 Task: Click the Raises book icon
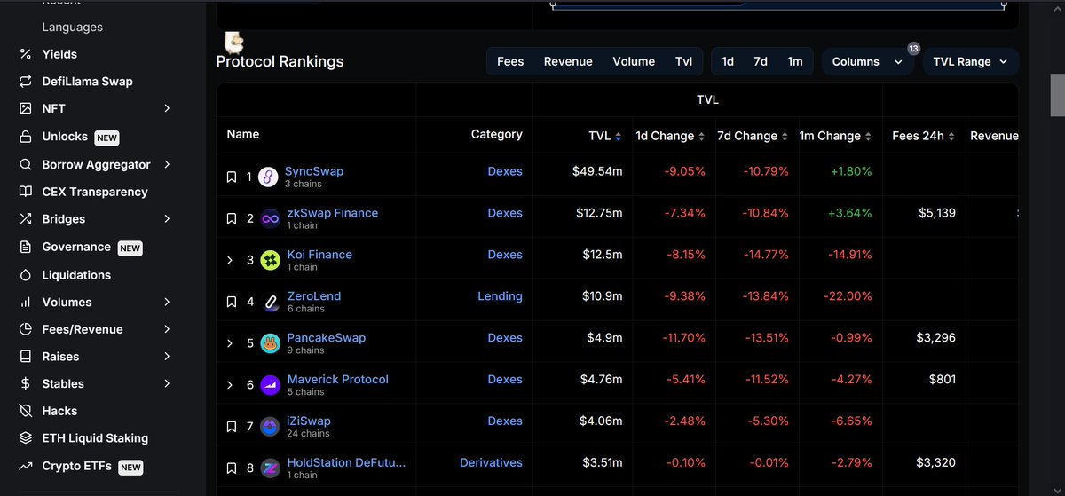click(x=26, y=357)
